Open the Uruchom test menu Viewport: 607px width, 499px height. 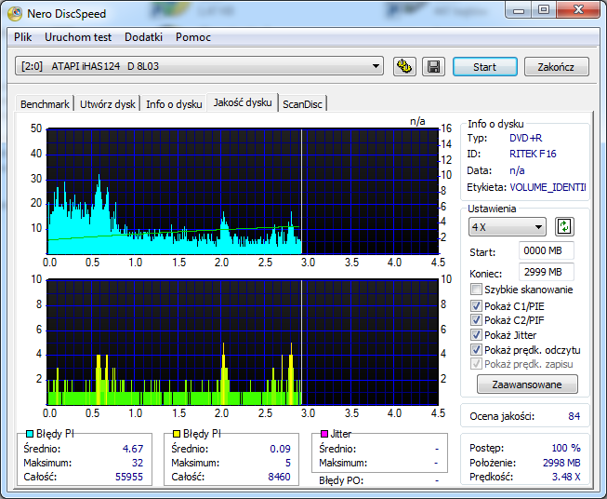(x=78, y=37)
